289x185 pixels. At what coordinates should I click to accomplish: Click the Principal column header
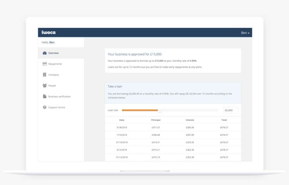[x=156, y=120]
